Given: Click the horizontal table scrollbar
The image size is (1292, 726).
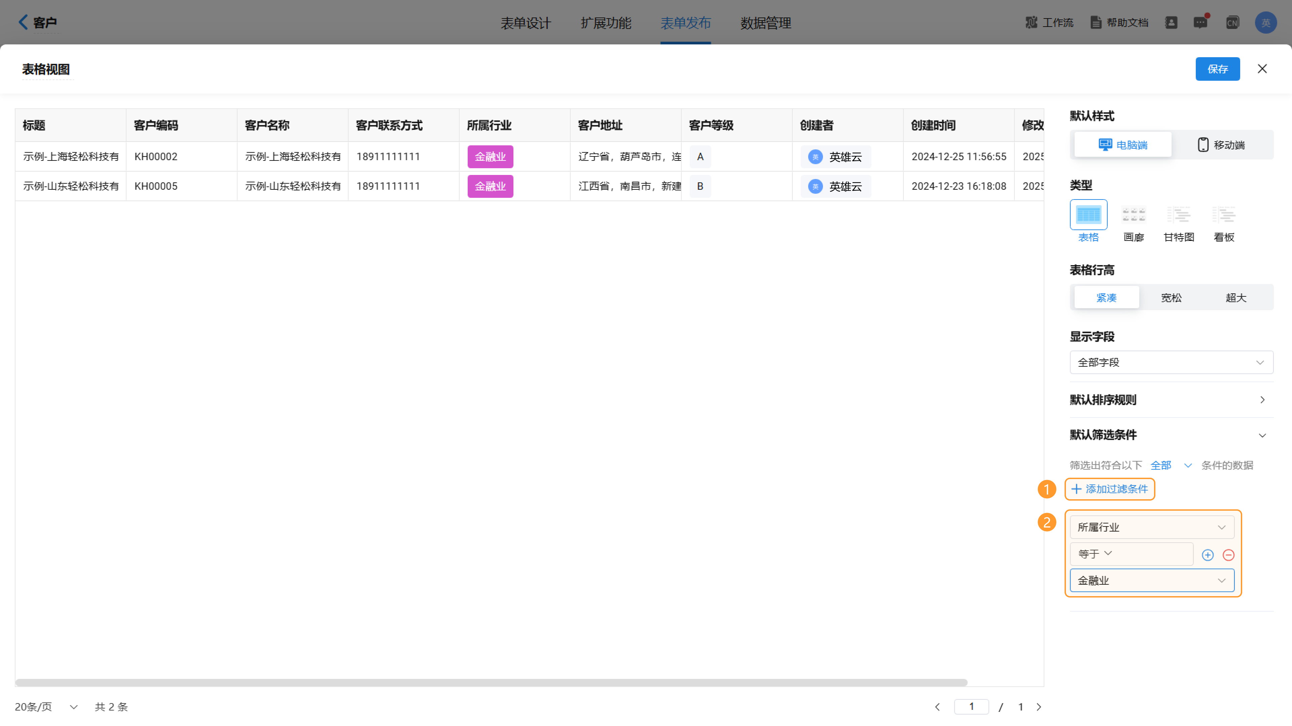Looking at the screenshot, I should (x=491, y=682).
